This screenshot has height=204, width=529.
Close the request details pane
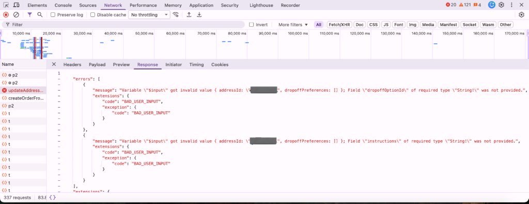[54, 64]
